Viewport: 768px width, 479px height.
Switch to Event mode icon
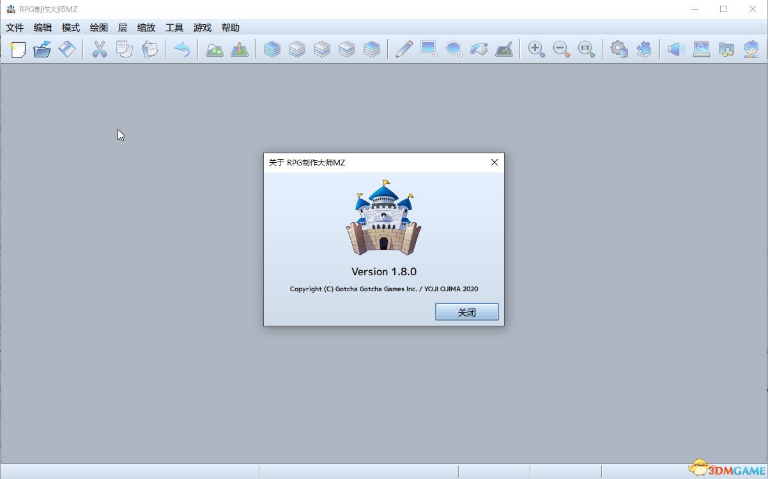tap(240, 49)
